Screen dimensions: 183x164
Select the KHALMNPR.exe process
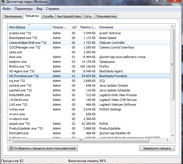click(x=89, y=95)
